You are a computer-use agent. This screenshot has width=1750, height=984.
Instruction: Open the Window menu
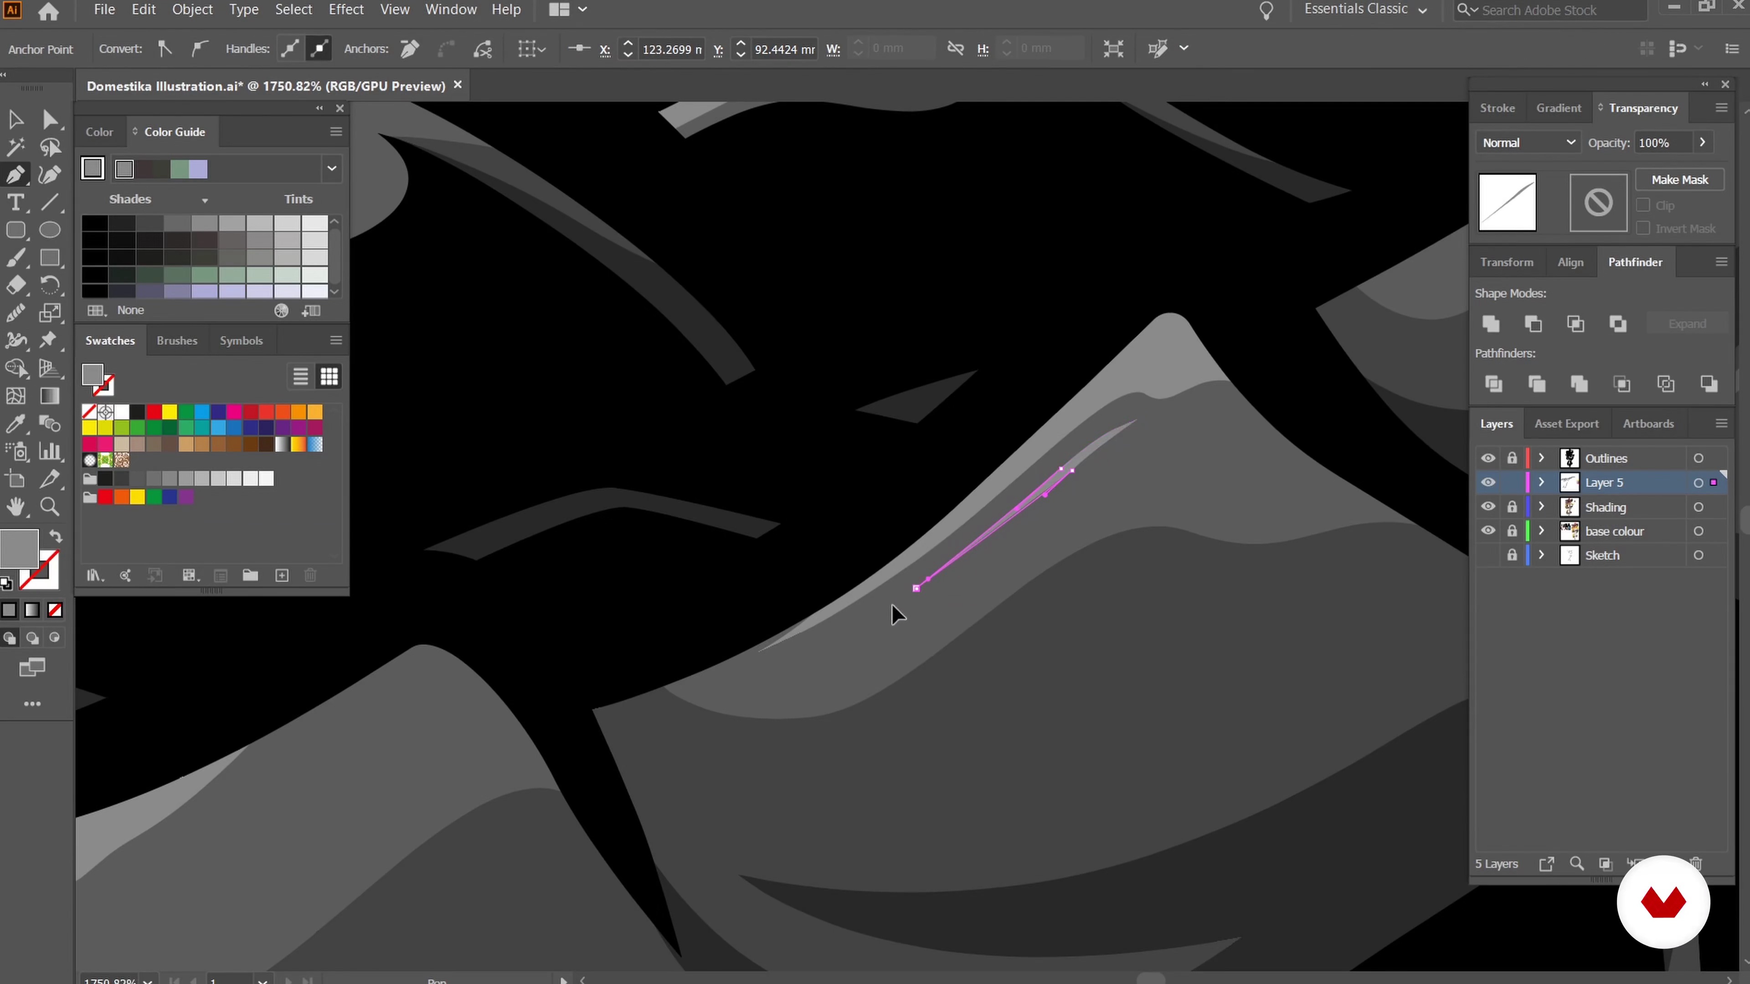(451, 10)
